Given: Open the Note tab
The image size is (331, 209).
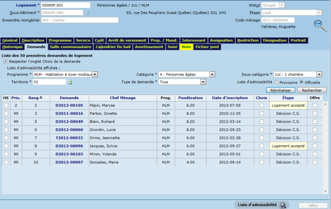Looking at the screenshot, I should point(187,47).
